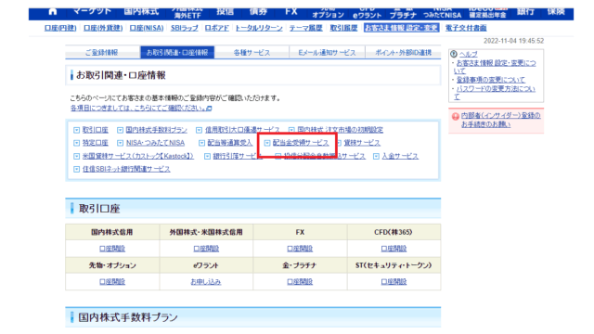Open 銀行 in top navigation
Screen dimensions: 594x334
(525, 11)
